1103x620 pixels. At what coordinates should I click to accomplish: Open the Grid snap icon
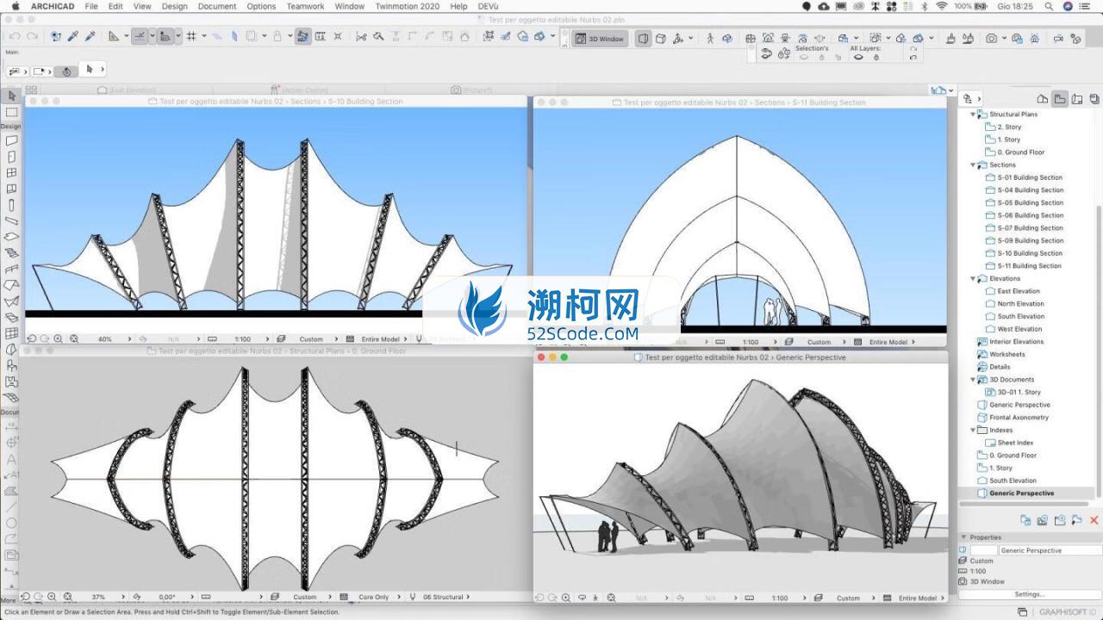click(191, 37)
